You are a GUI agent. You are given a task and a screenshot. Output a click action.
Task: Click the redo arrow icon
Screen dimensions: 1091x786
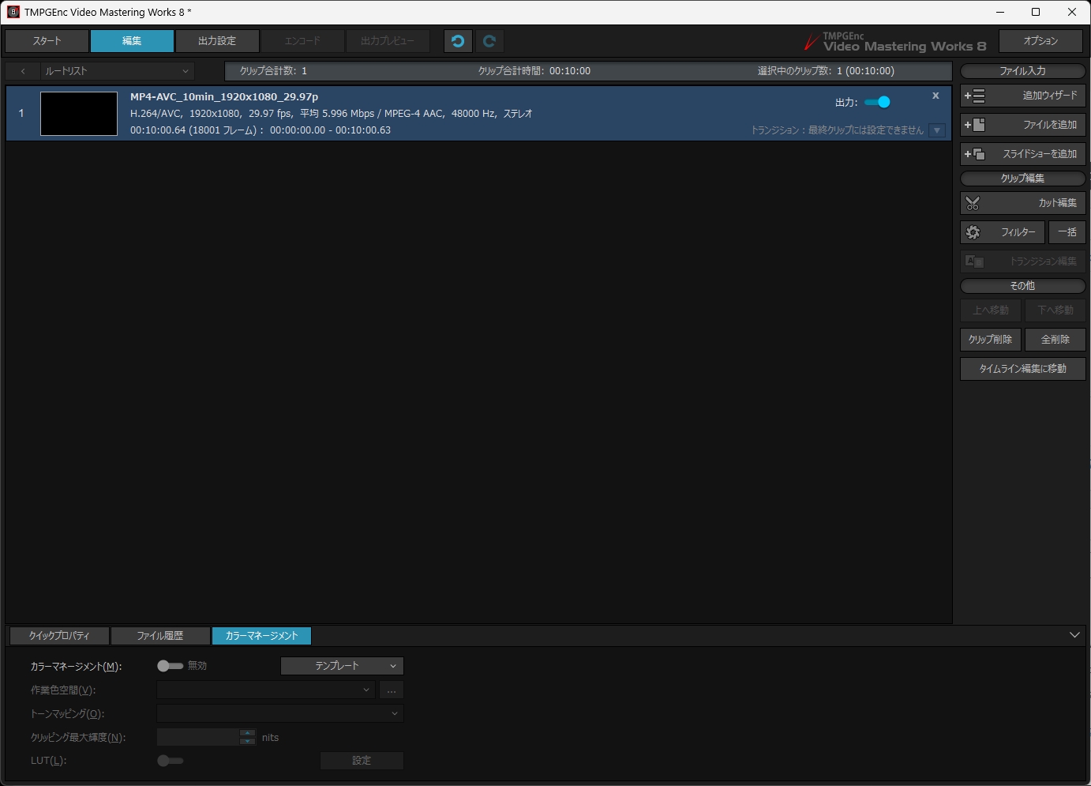pyautogui.click(x=489, y=41)
